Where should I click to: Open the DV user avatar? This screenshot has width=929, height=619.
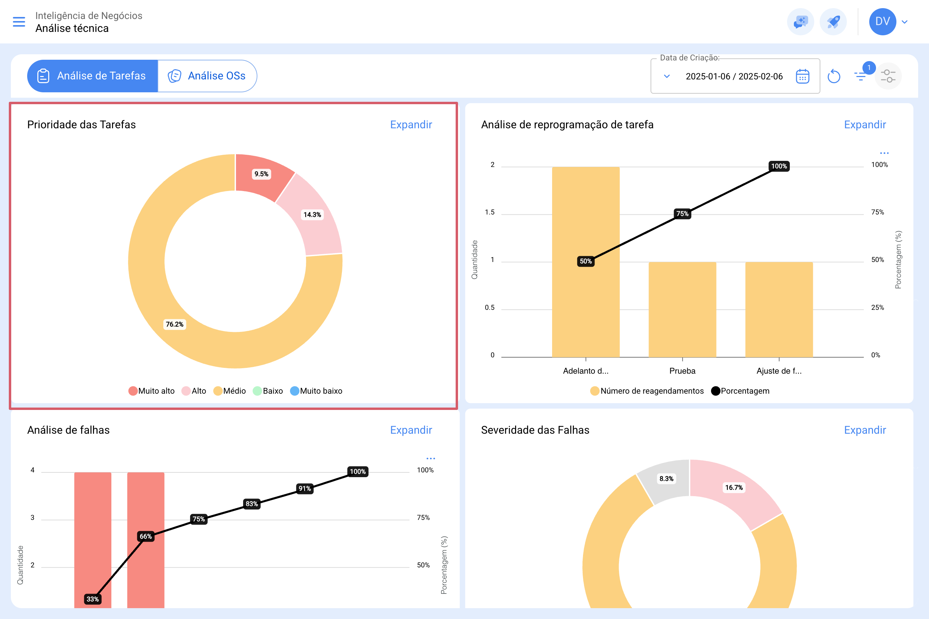882,22
